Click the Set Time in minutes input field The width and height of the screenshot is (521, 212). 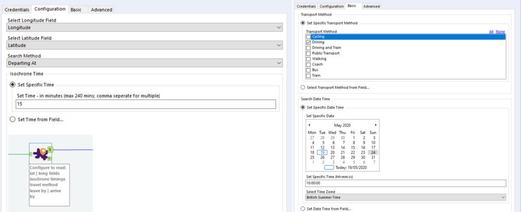click(146, 104)
